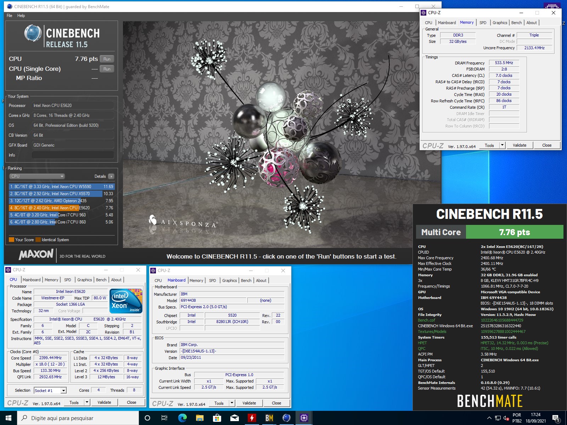Open File Explorer from the taskbar
The image size is (567, 425).
tap(200, 418)
